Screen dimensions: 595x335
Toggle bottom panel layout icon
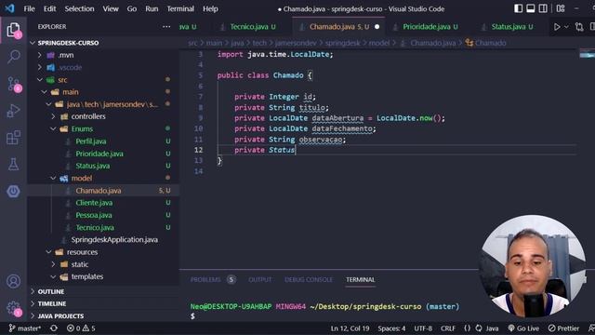(x=531, y=8)
